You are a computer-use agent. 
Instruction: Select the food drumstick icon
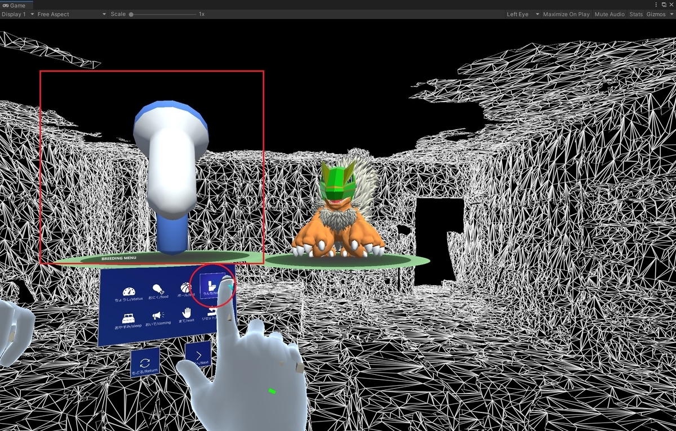click(158, 290)
